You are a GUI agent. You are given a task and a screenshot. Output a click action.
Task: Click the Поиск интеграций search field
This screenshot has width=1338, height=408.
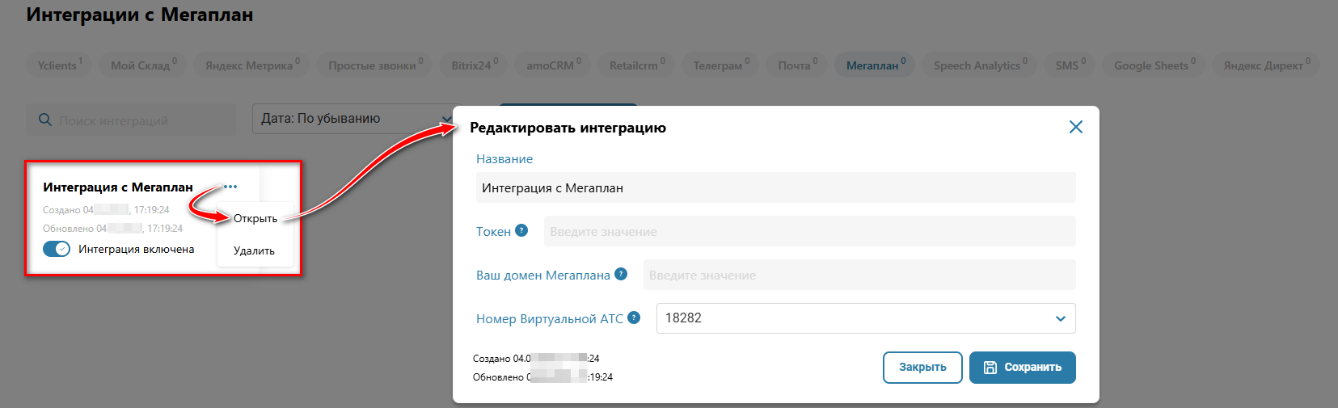pos(131,120)
